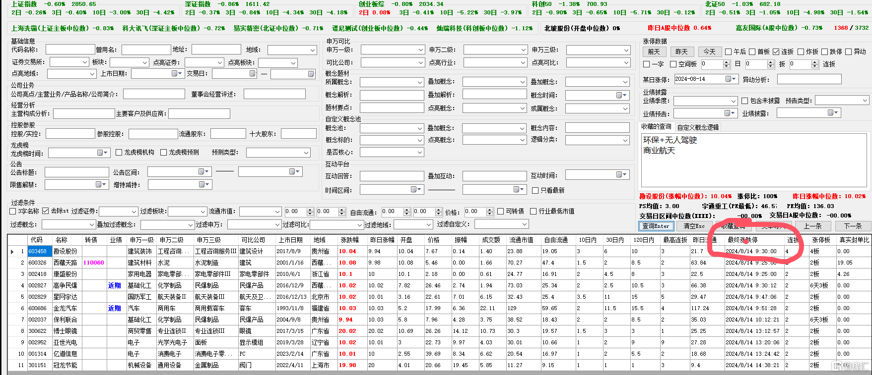Open calendar picker in 概念时间 field
The width and height of the screenshot is (872, 375).
pos(621,95)
